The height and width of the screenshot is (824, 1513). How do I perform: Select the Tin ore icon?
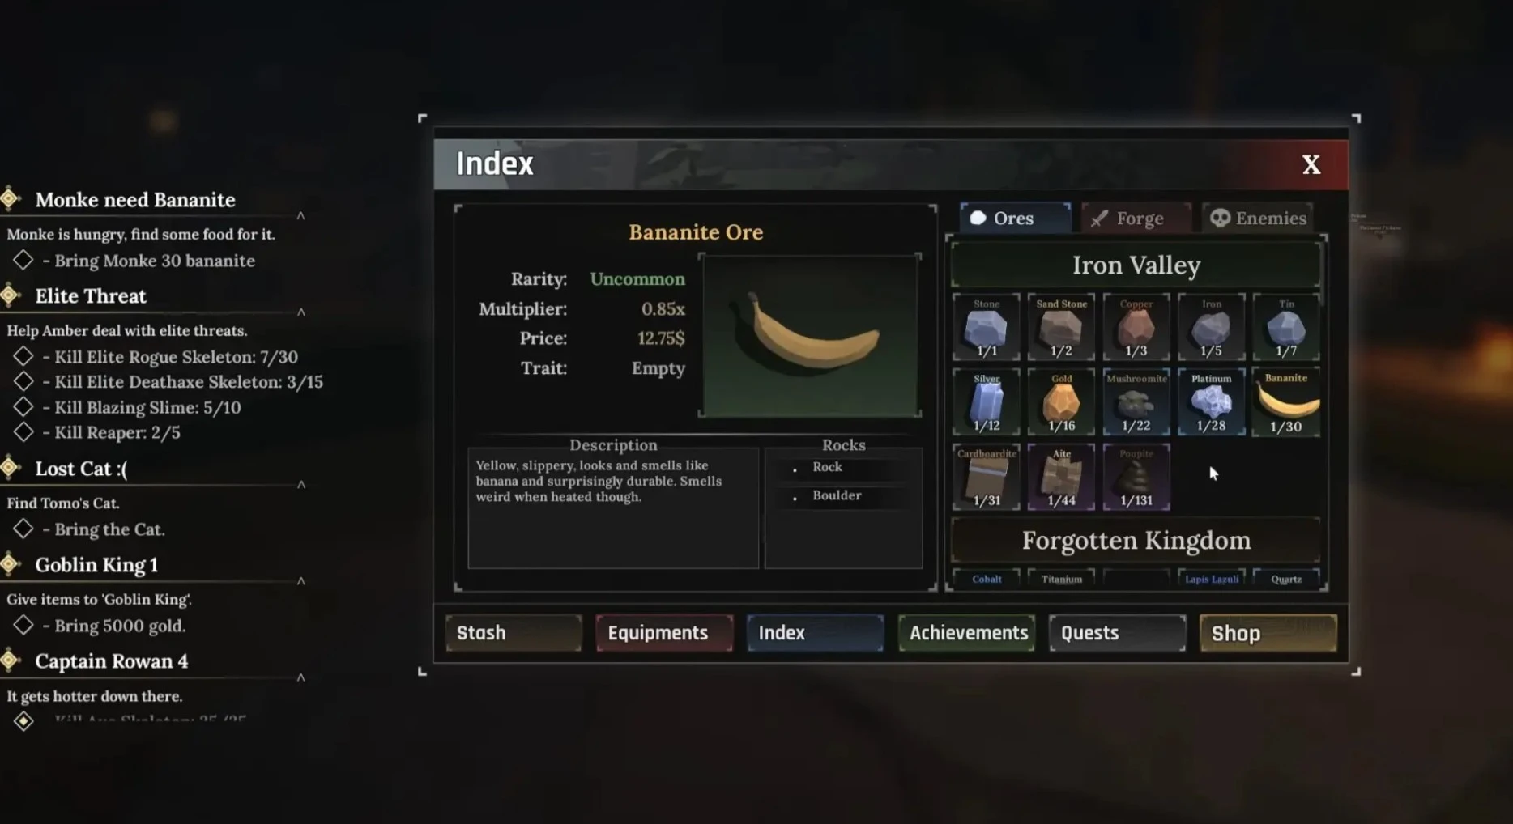coord(1286,328)
